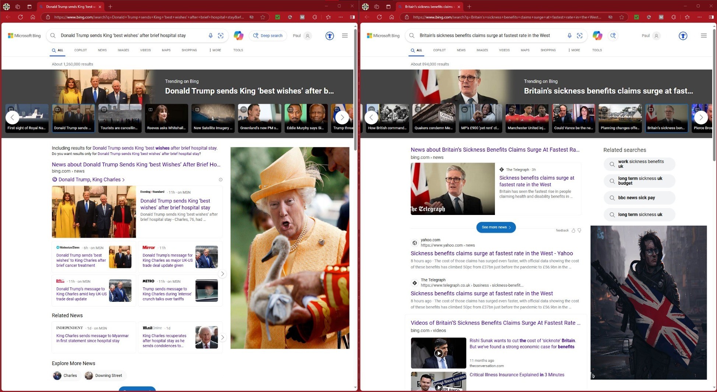Play Rishi Sunak sicknote video thumbnail

tap(438, 353)
